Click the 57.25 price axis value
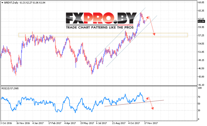 pos(201,35)
